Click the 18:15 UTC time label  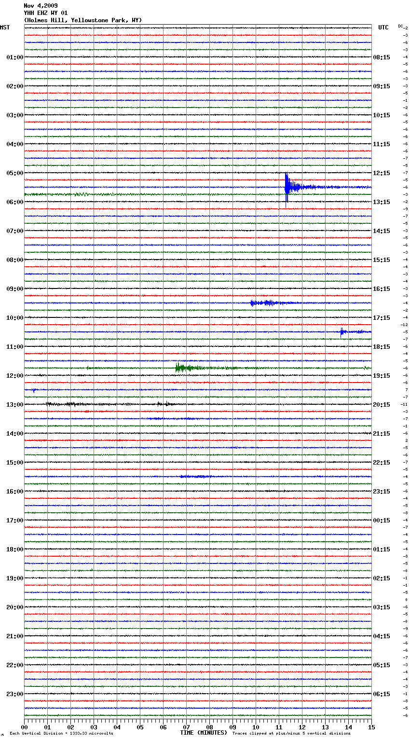click(382, 347)
